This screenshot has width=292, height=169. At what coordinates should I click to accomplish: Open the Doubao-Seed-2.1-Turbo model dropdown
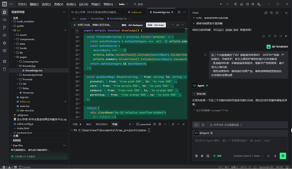point(248,156)
